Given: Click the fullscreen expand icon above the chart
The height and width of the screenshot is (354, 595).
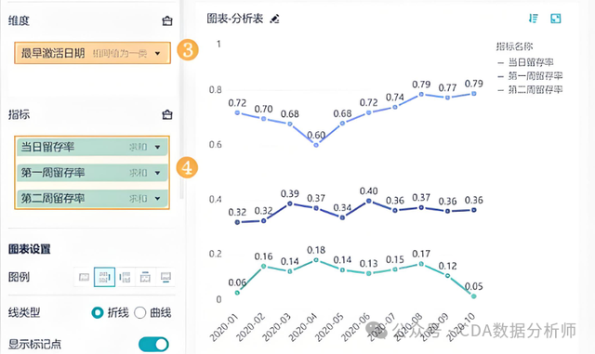Looking at the screenshot, I should [556, 19].
